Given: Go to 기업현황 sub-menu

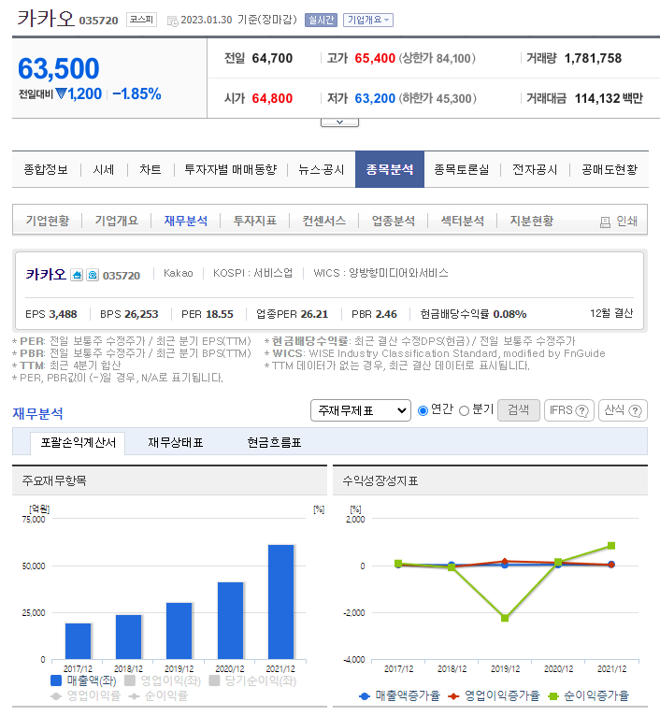Looking at the screenshot, I should (x=48, y=221).
